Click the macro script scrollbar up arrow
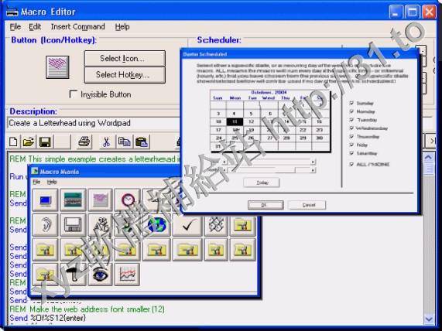The height and width of the screenshot is (331, 442). pyautogui.click(x=429, y=157)
